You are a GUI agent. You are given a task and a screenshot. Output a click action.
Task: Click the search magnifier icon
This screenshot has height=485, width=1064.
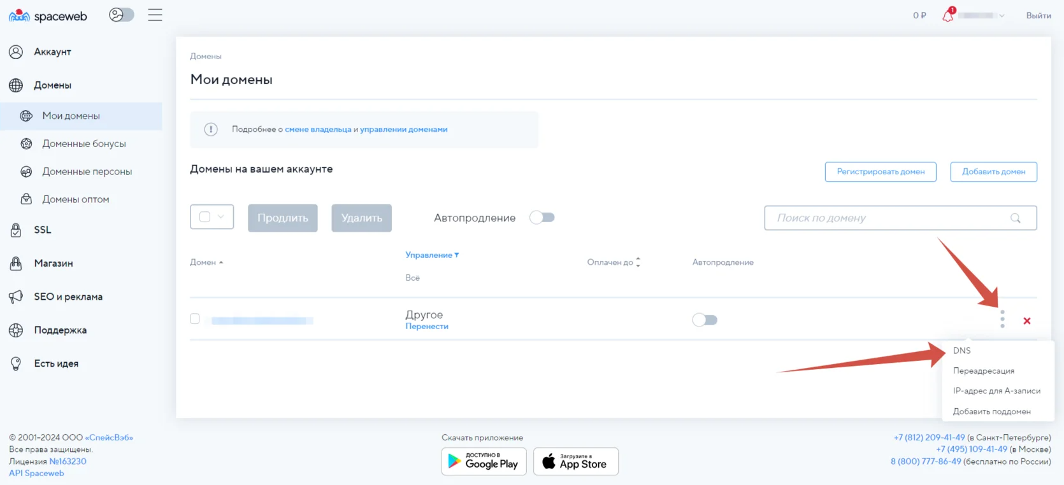pos(1015,218)
